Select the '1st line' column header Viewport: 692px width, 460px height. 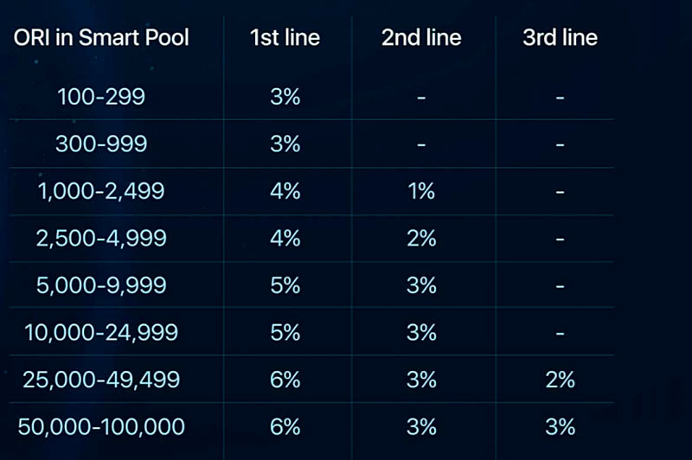coord(285,38)
